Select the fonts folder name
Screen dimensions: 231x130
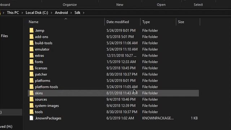click(39, 62)
